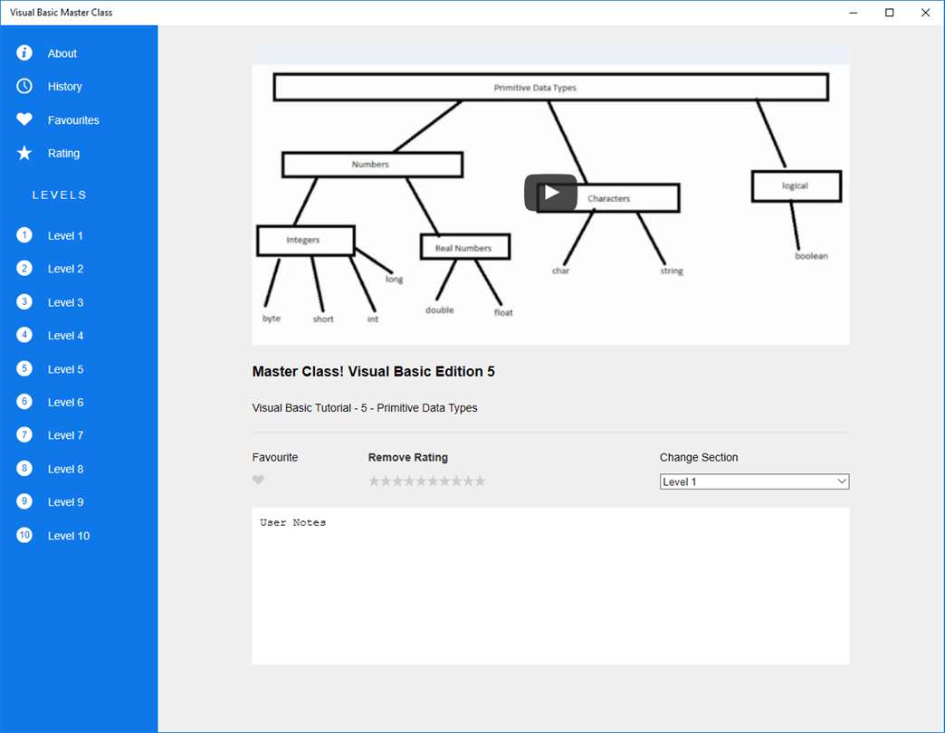Select the Level 3 number badge
This screenshot has height=733, width=945.
pos(24,301)
